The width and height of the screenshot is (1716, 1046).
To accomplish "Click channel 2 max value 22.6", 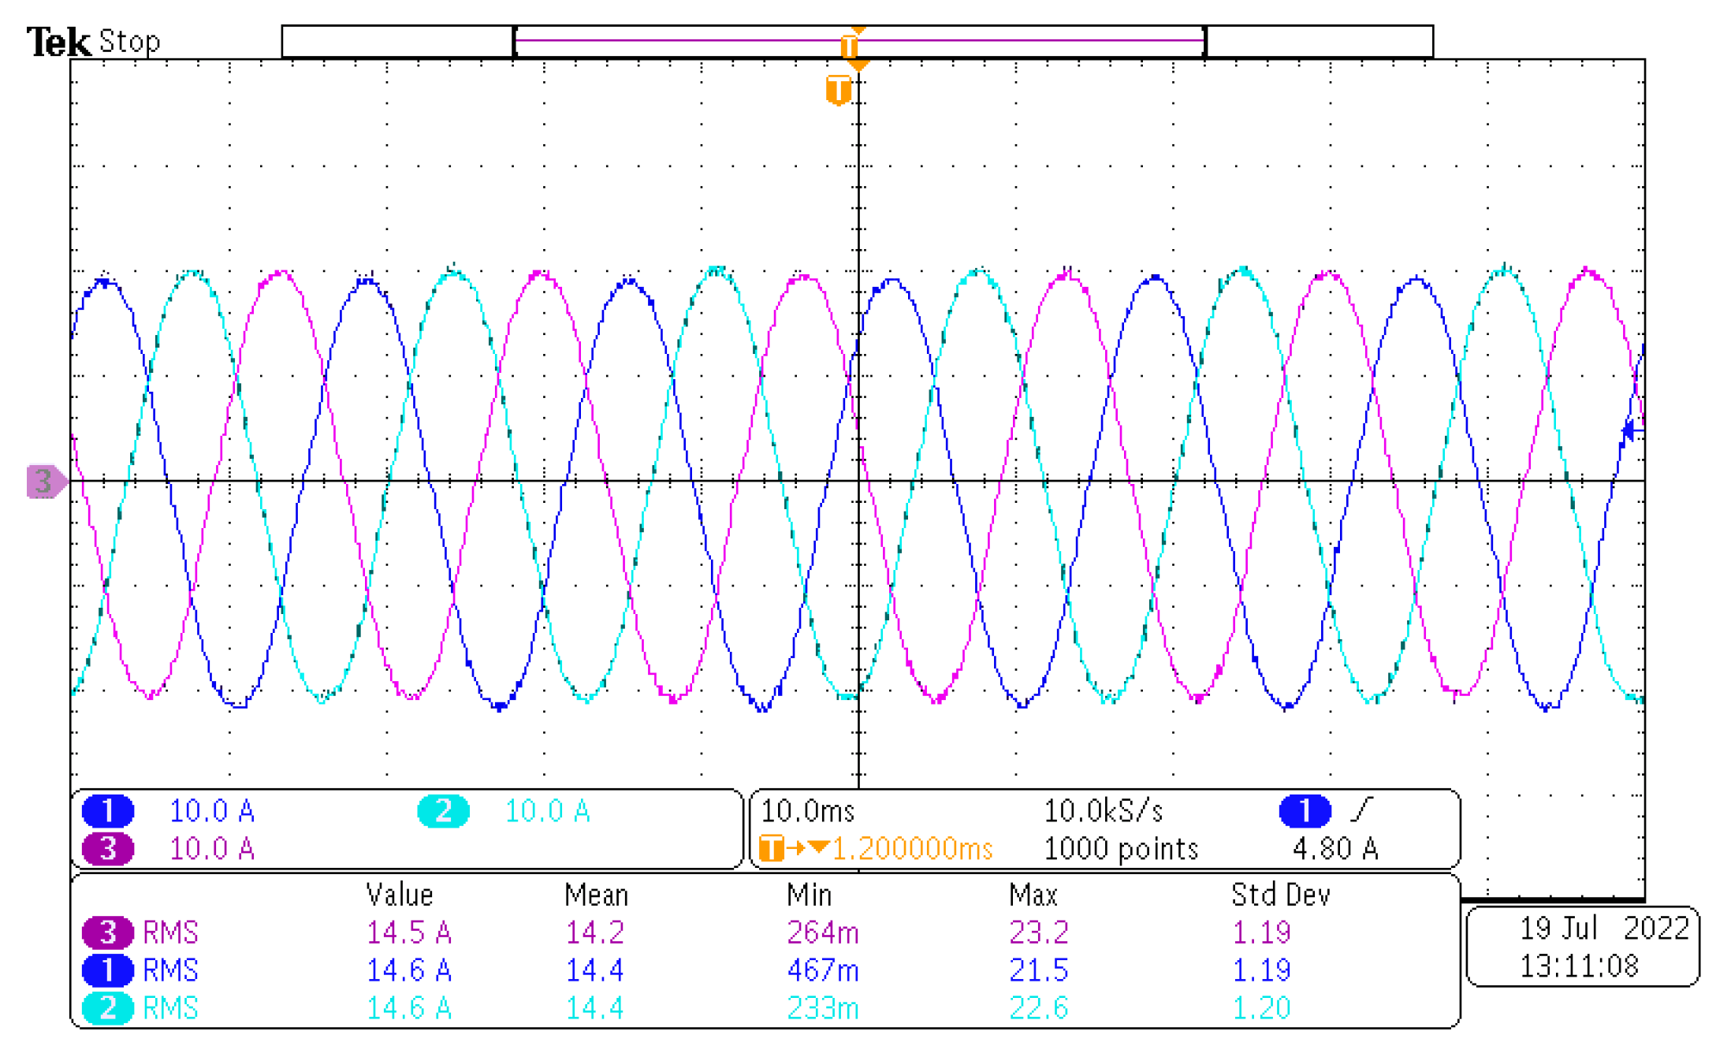I will [x=1039, y=1008].
